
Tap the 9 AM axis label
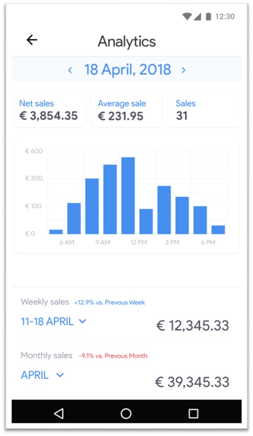(103, 243)
